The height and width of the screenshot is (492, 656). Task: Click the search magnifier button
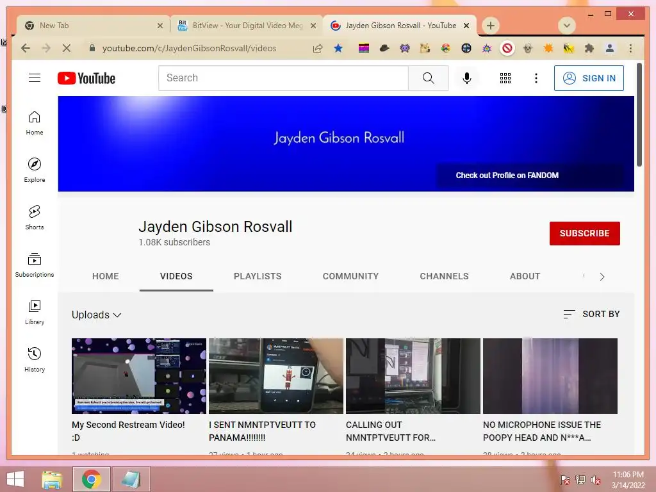click(428, 78)
